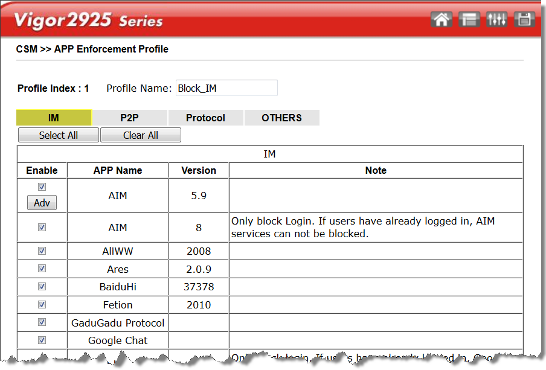Image resolution: width=546 pixels, height=370 pixels.
Task: Click the 'Version' column header
Action: tap(199, 170)
